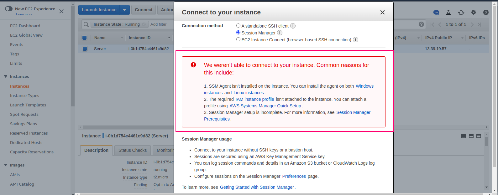Click the search magnifier icon
The height and width of the screenshot is (195, 498).
point(86,24)
